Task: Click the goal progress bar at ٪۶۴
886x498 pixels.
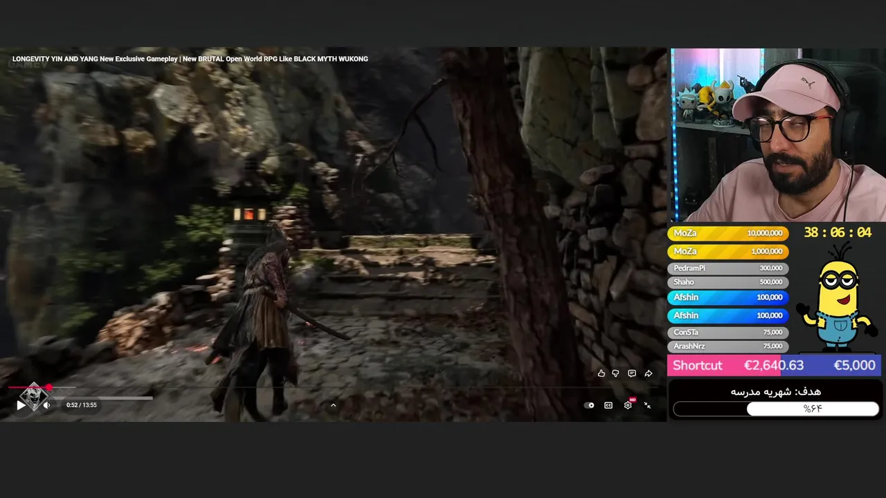Action: (x=776, y=409)
